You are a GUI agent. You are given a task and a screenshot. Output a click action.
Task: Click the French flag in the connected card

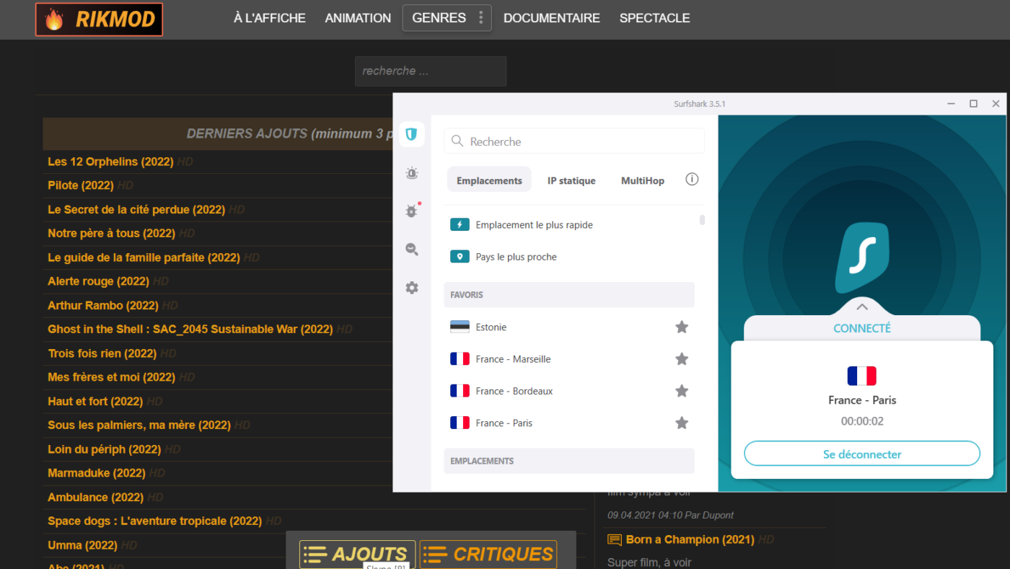(862, 376)
